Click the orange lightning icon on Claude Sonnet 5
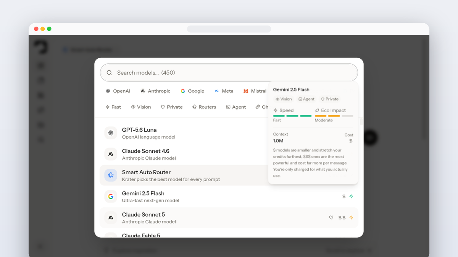Viewport: 458px width, 257px height. tap(352, 218)
